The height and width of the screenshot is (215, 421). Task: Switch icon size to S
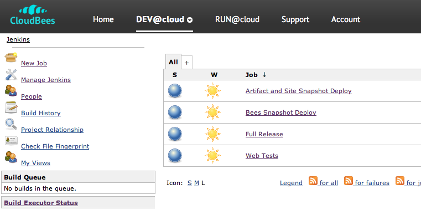[x=190, y=183]
